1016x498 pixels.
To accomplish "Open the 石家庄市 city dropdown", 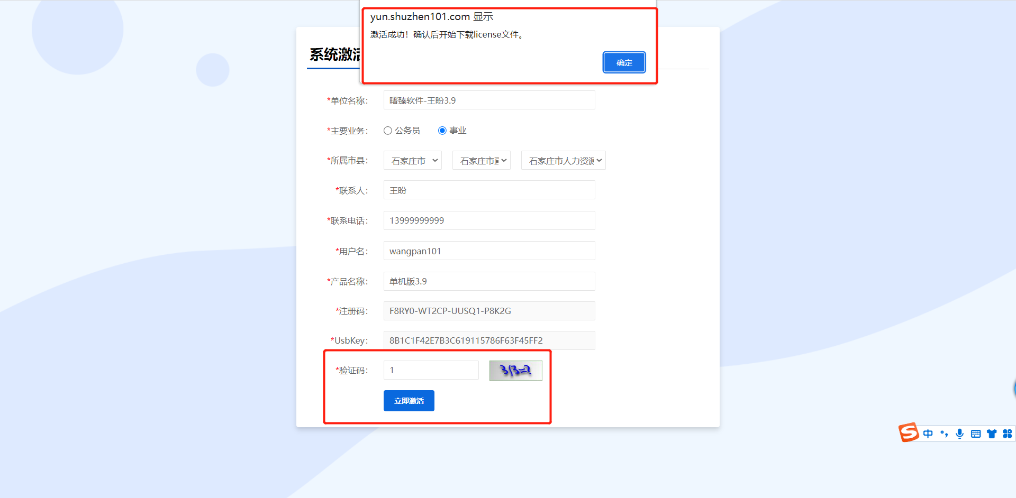I will pyautogui.click(x=413, y=161).
